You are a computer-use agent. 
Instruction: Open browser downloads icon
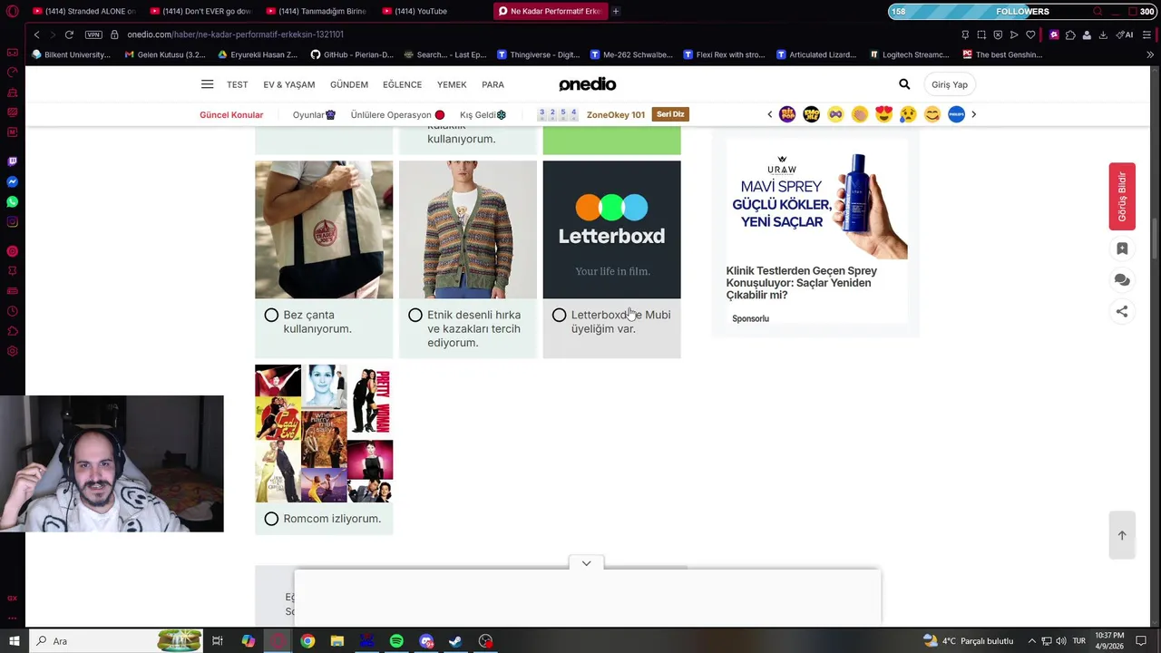(x=1103, y=34)
